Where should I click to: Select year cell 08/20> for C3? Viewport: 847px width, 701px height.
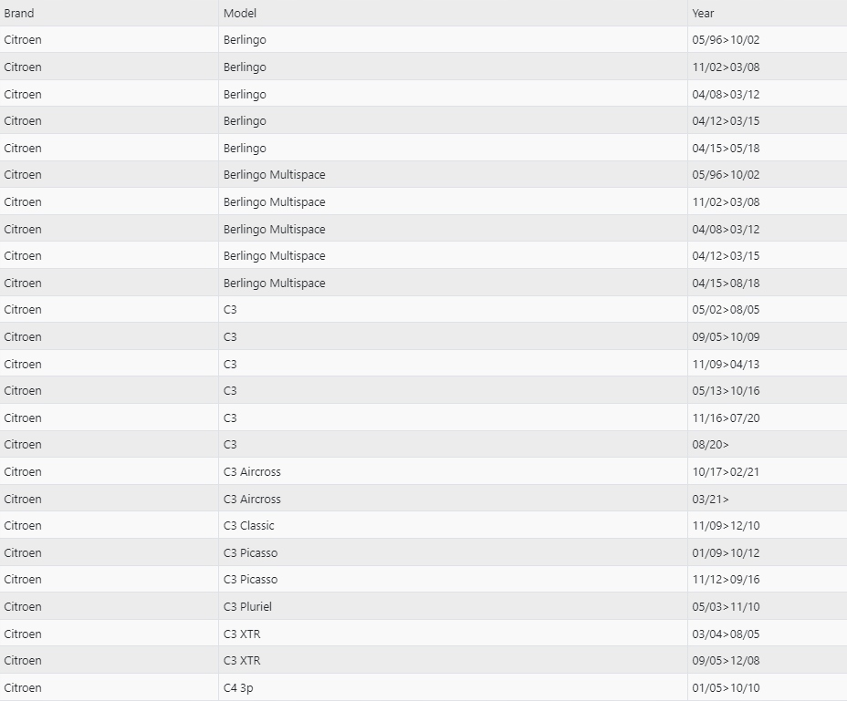point(711,445)
